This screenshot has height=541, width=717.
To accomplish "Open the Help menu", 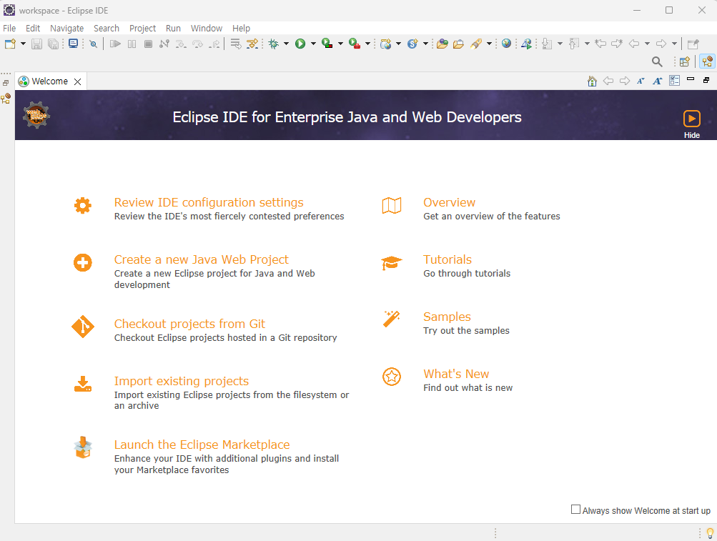I will pyautogui.click(x=241, y=29).
